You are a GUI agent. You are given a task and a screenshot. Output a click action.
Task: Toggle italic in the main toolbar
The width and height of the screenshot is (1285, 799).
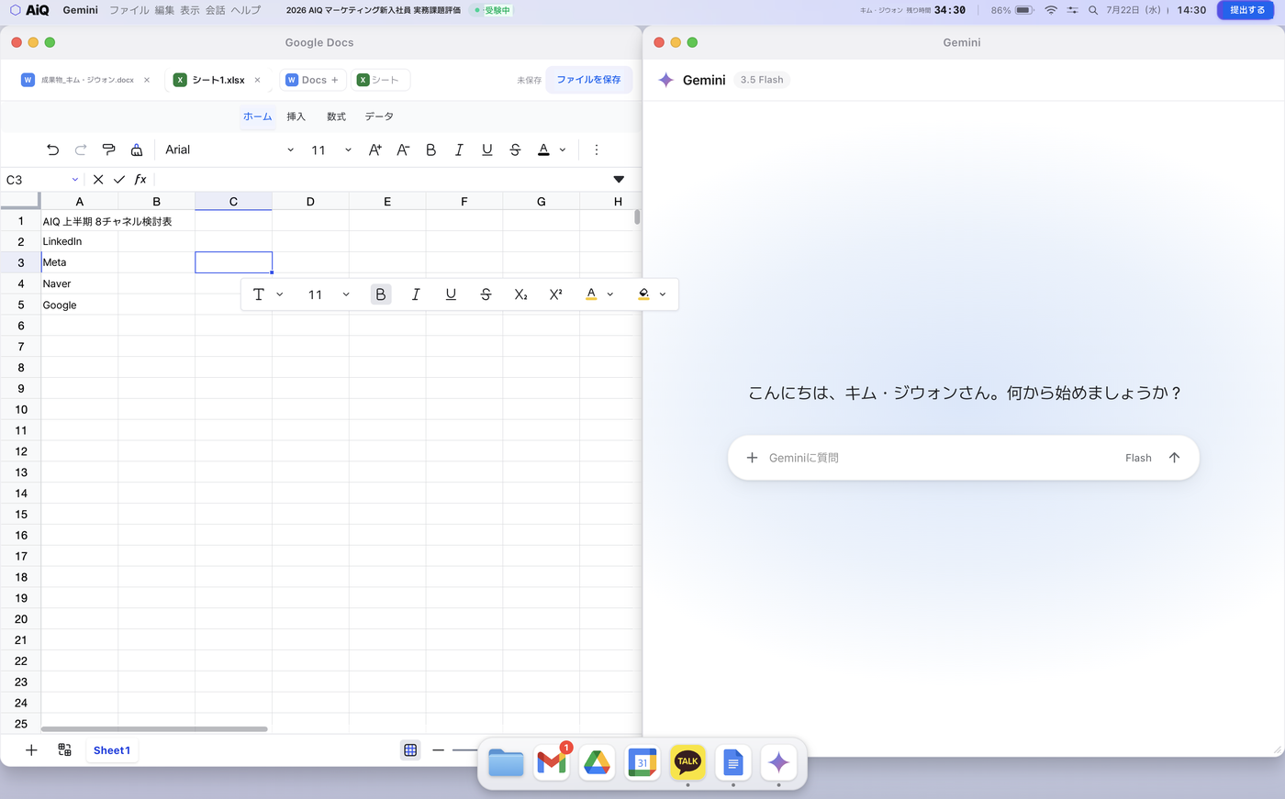click(459, 150)
